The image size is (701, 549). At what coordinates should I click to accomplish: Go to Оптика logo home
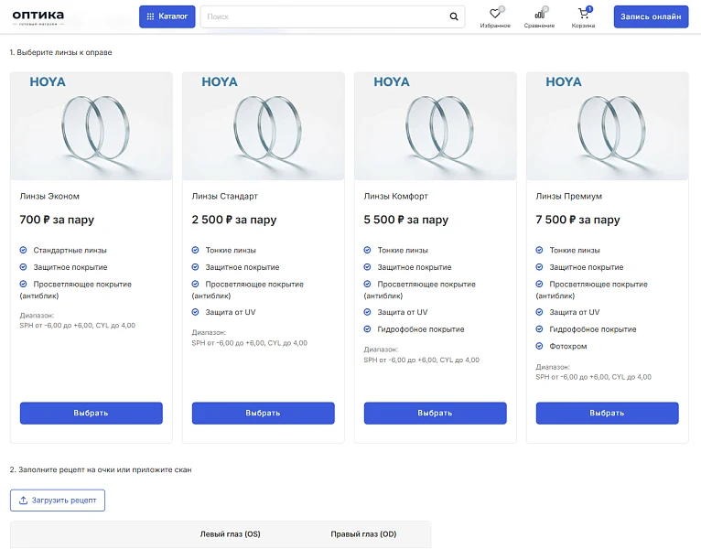point(38,17)
